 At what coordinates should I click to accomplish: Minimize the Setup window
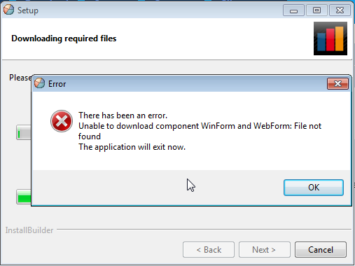293,10
